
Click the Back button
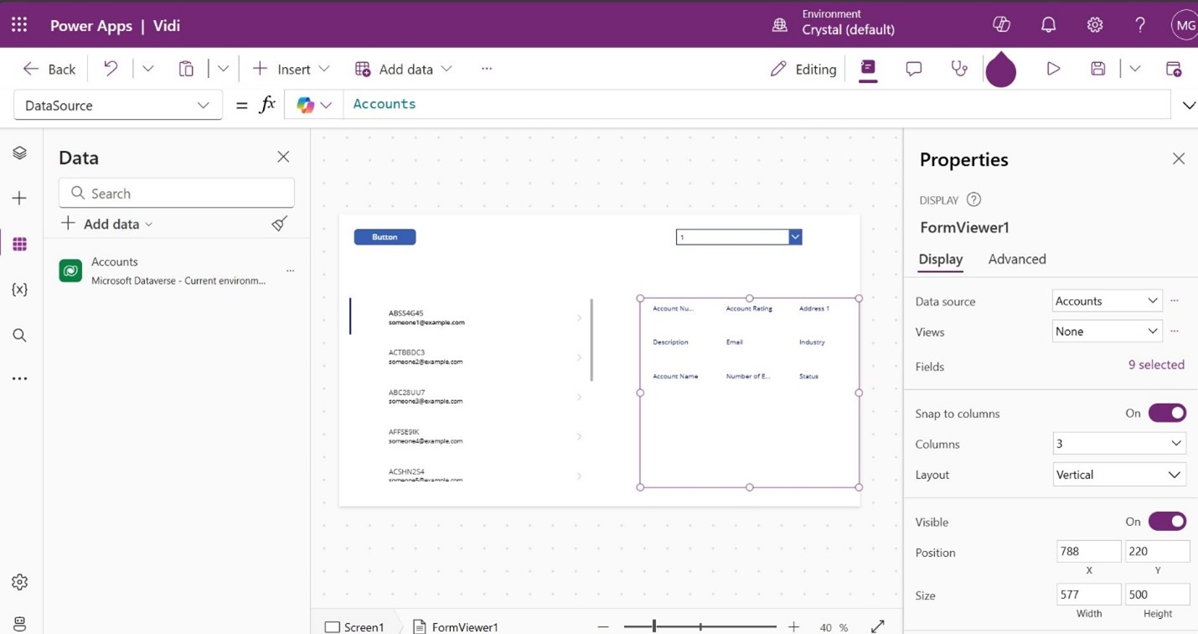(x=49, y=69)
